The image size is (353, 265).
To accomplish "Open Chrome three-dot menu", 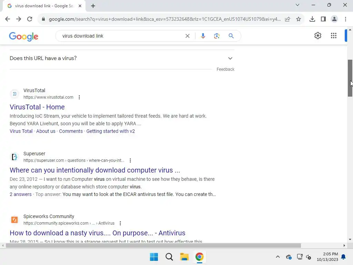I will coord(345,19).
